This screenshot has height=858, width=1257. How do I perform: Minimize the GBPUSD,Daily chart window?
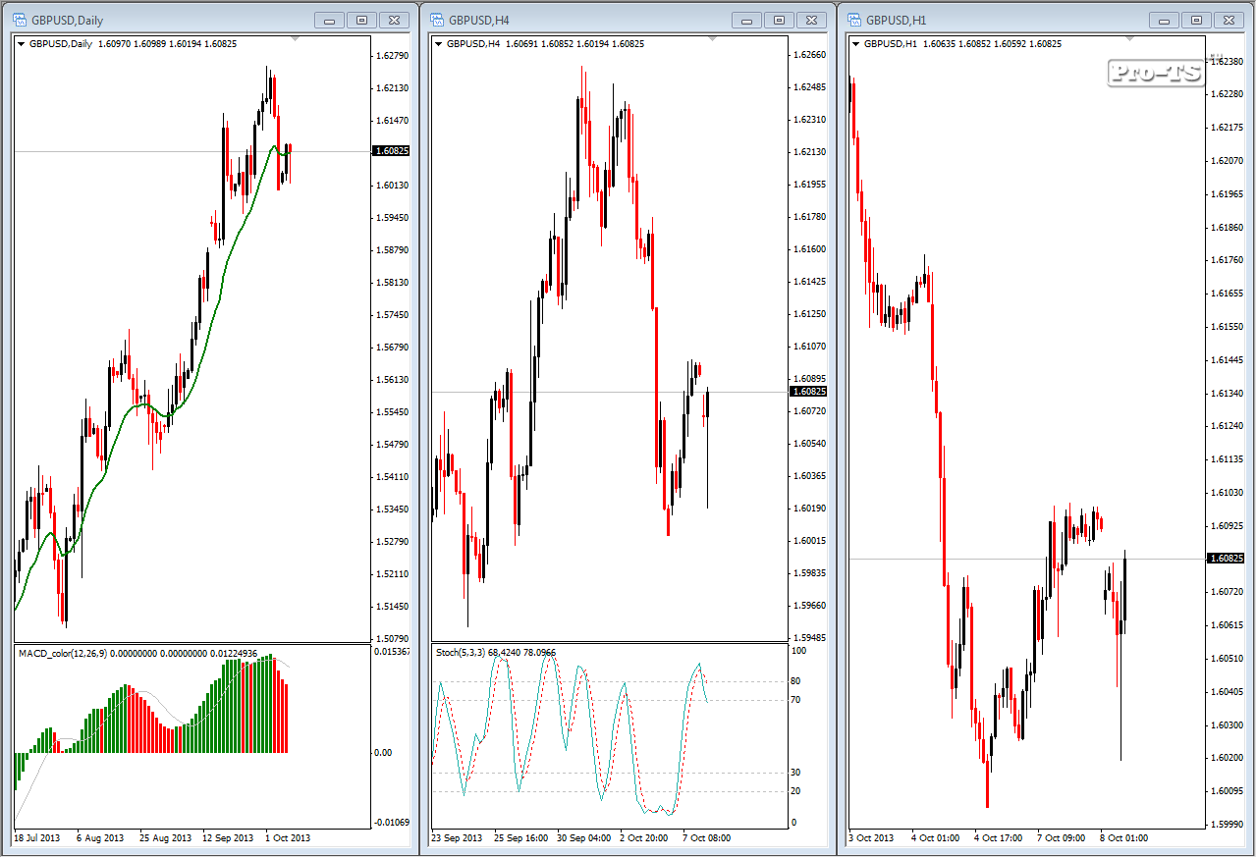click(329, 20)
